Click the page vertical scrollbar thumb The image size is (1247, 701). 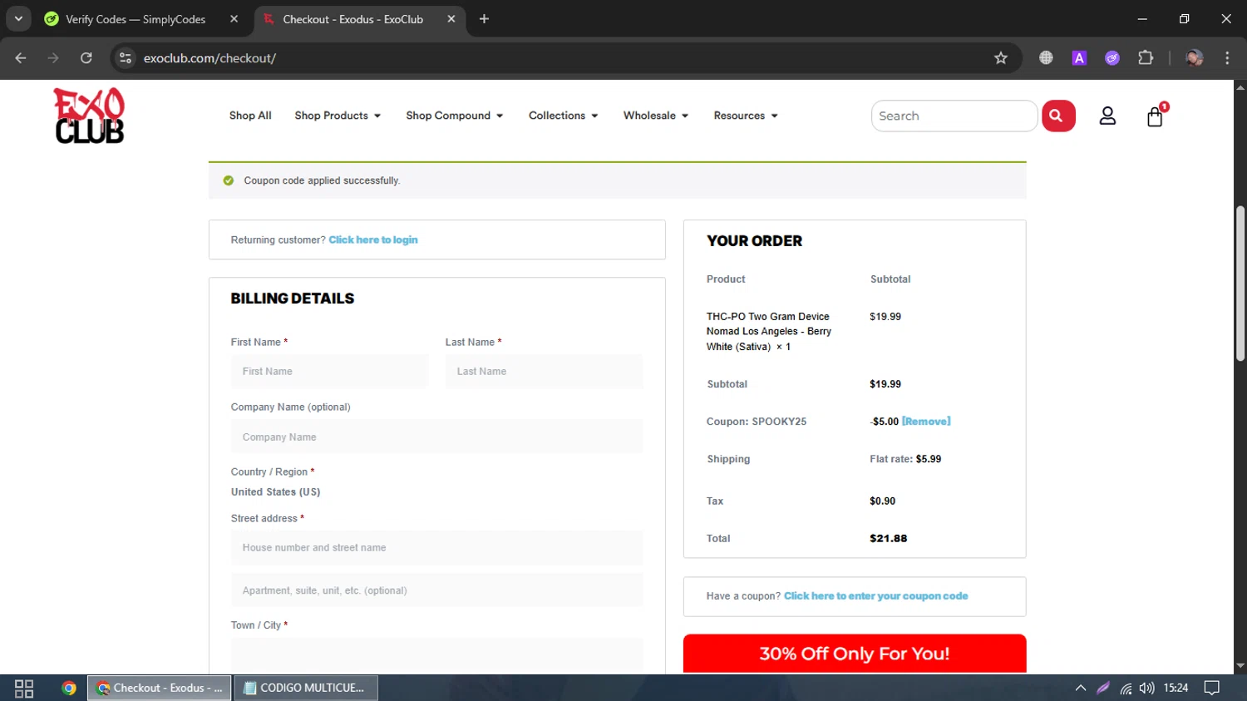pos(1240,283)
